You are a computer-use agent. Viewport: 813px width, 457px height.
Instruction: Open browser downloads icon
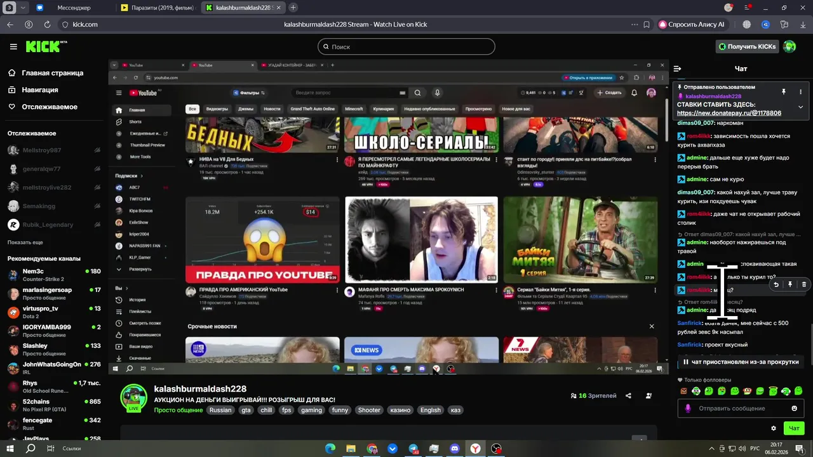[802, 24]
